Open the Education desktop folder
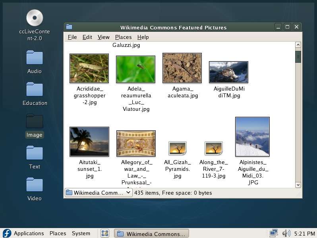The width and height of the screenshot is (317, 238). (x=35, y=89)
